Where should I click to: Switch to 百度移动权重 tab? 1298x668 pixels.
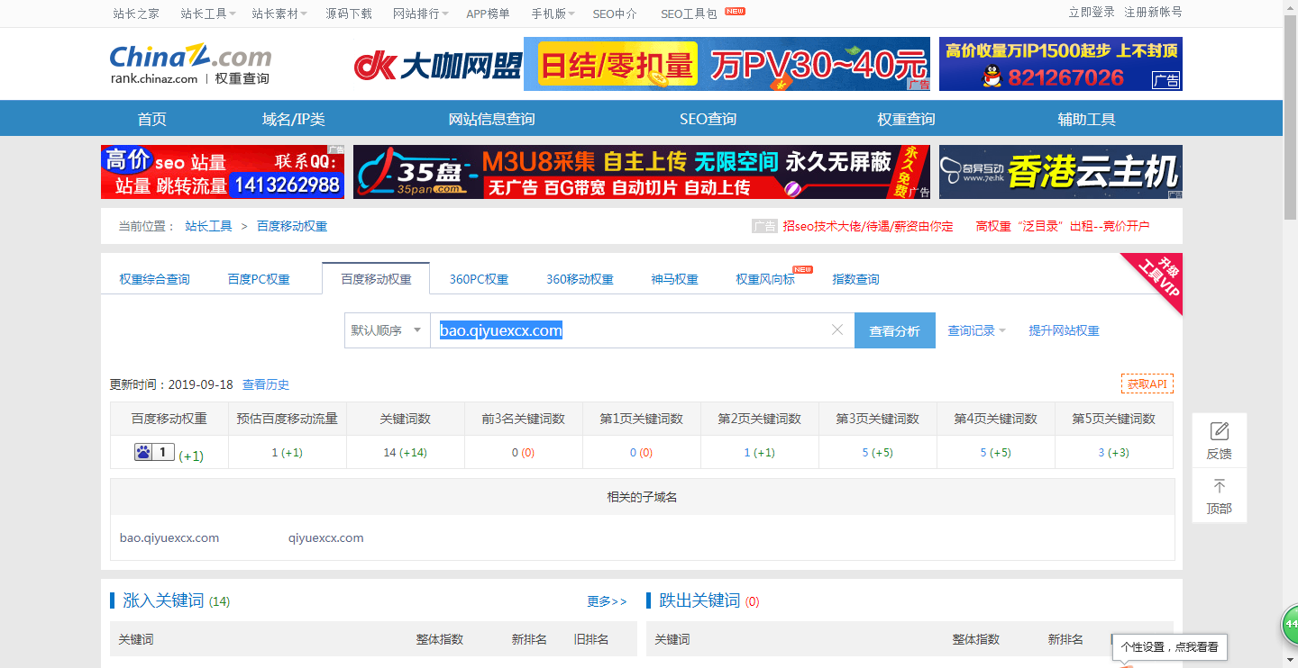click(x=376, y=279)
